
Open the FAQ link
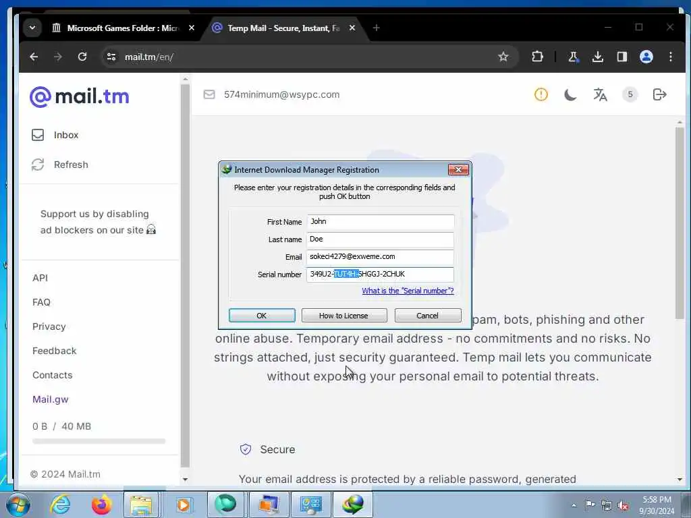(41, 302)
